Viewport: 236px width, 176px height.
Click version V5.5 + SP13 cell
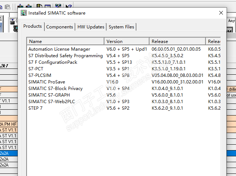click(119, 62)
